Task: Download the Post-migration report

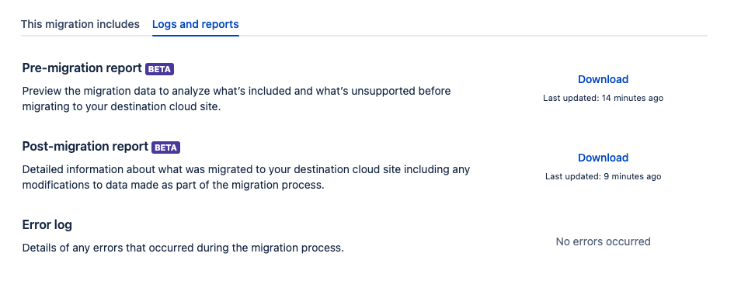Action: [x=603, y=158]
